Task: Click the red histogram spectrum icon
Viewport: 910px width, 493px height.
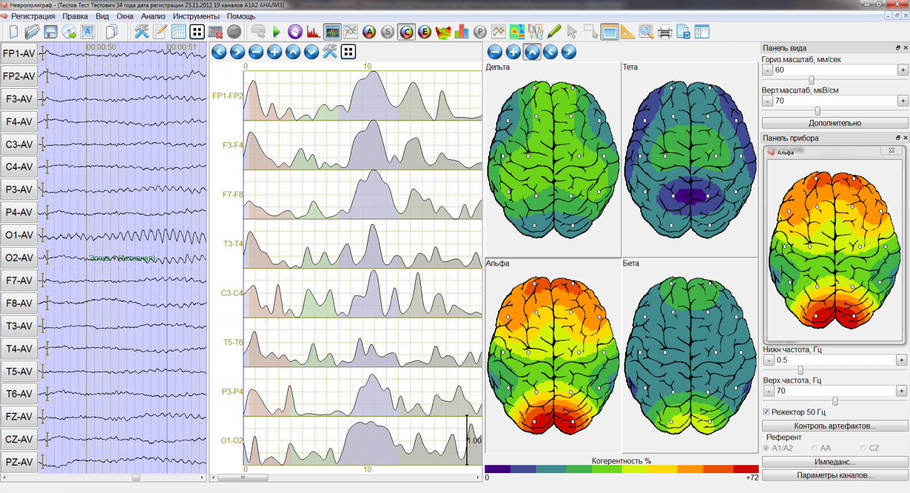Action: coord(313,32)
